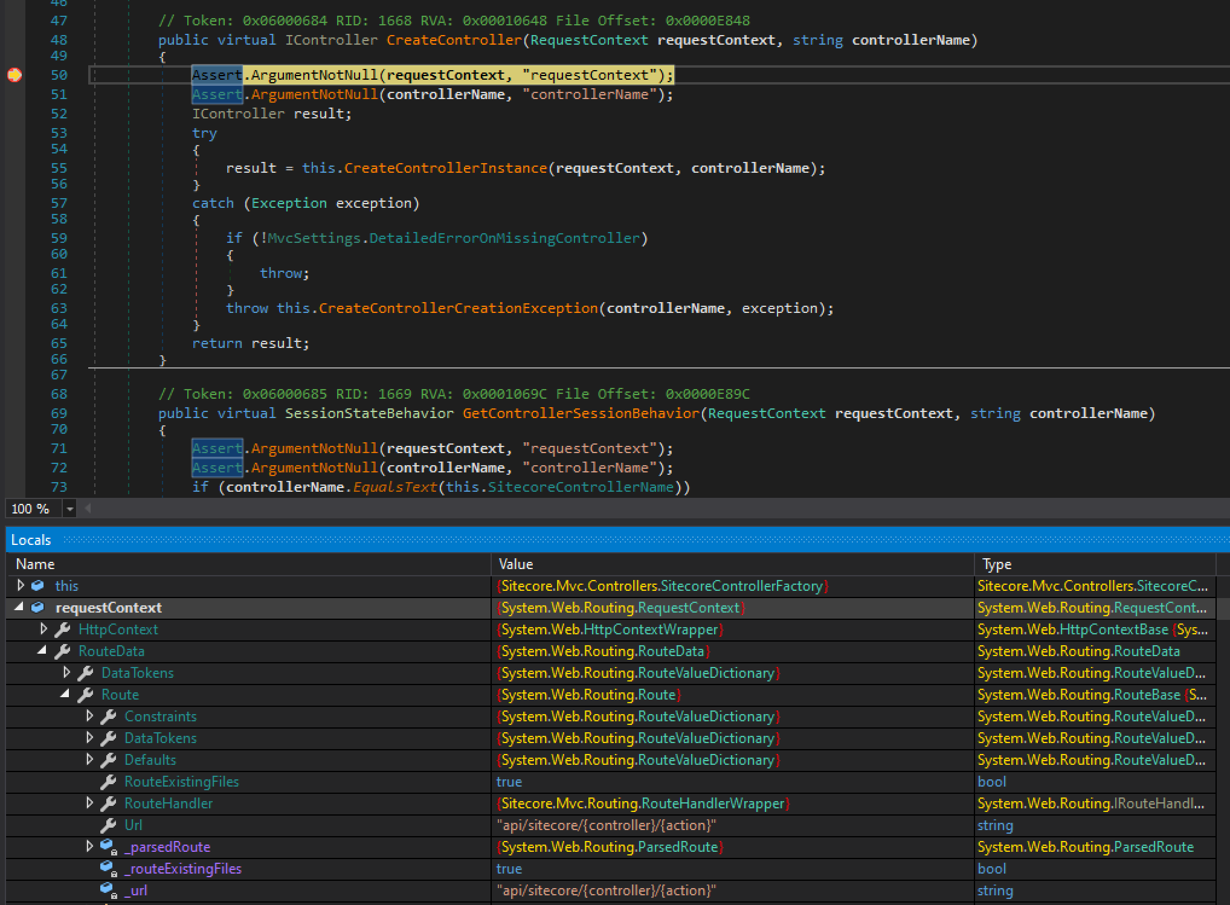Image resolution: width=1230 pixels, height=905 pixels.
Task: Click the property icon beside Defaults
Action: 108,759
